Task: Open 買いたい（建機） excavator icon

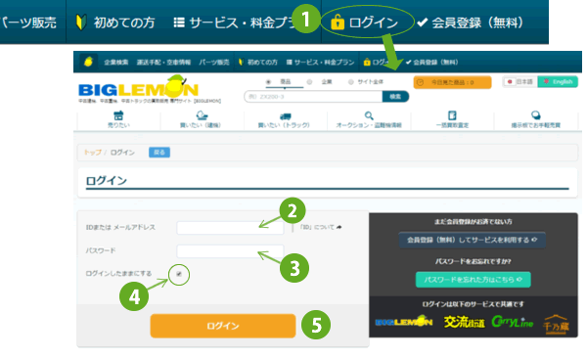Action: pyautogui.click(x=202, y=115)
